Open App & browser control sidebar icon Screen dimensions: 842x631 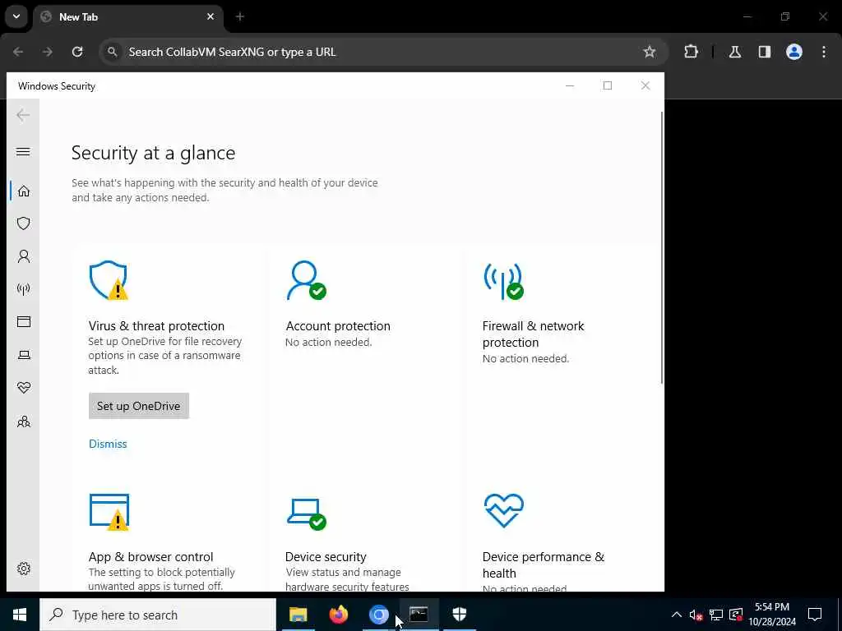click(x=24, y=322)
